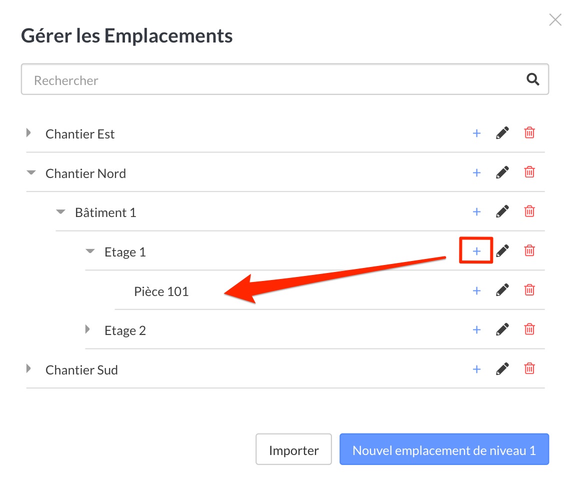Screen dimensions: 573x482
Task: Expand the Chantier Sud node
Action: click(28, 368)
